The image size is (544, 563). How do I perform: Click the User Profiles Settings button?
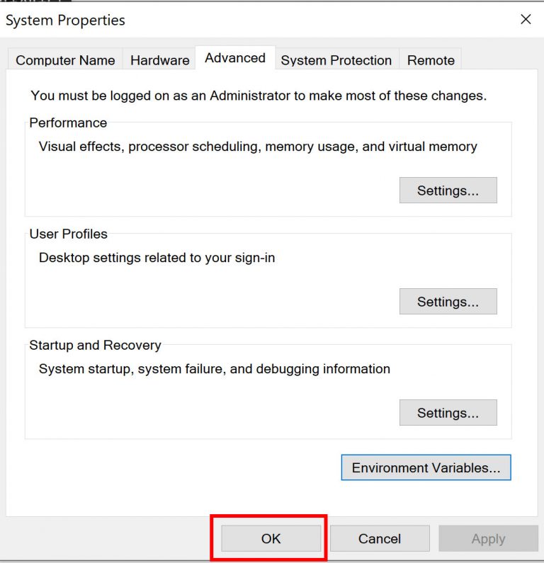[448, 302]
